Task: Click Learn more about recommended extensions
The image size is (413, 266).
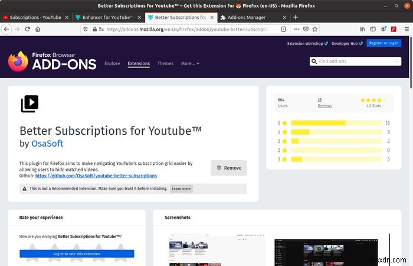Action: pos(181,189)
